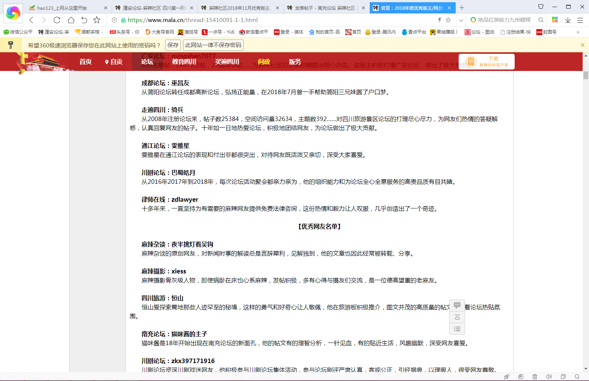This screenshot has width=589, height=381.
Task: Open the browser downloads icon
Action: [568, 20]
